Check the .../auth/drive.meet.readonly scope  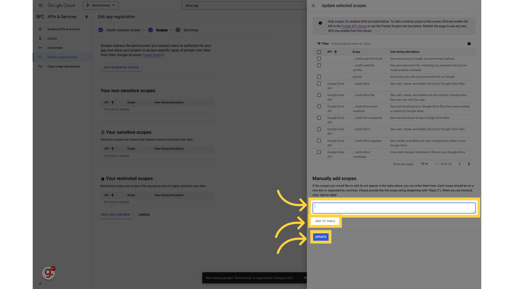click(x=319, y=107)
